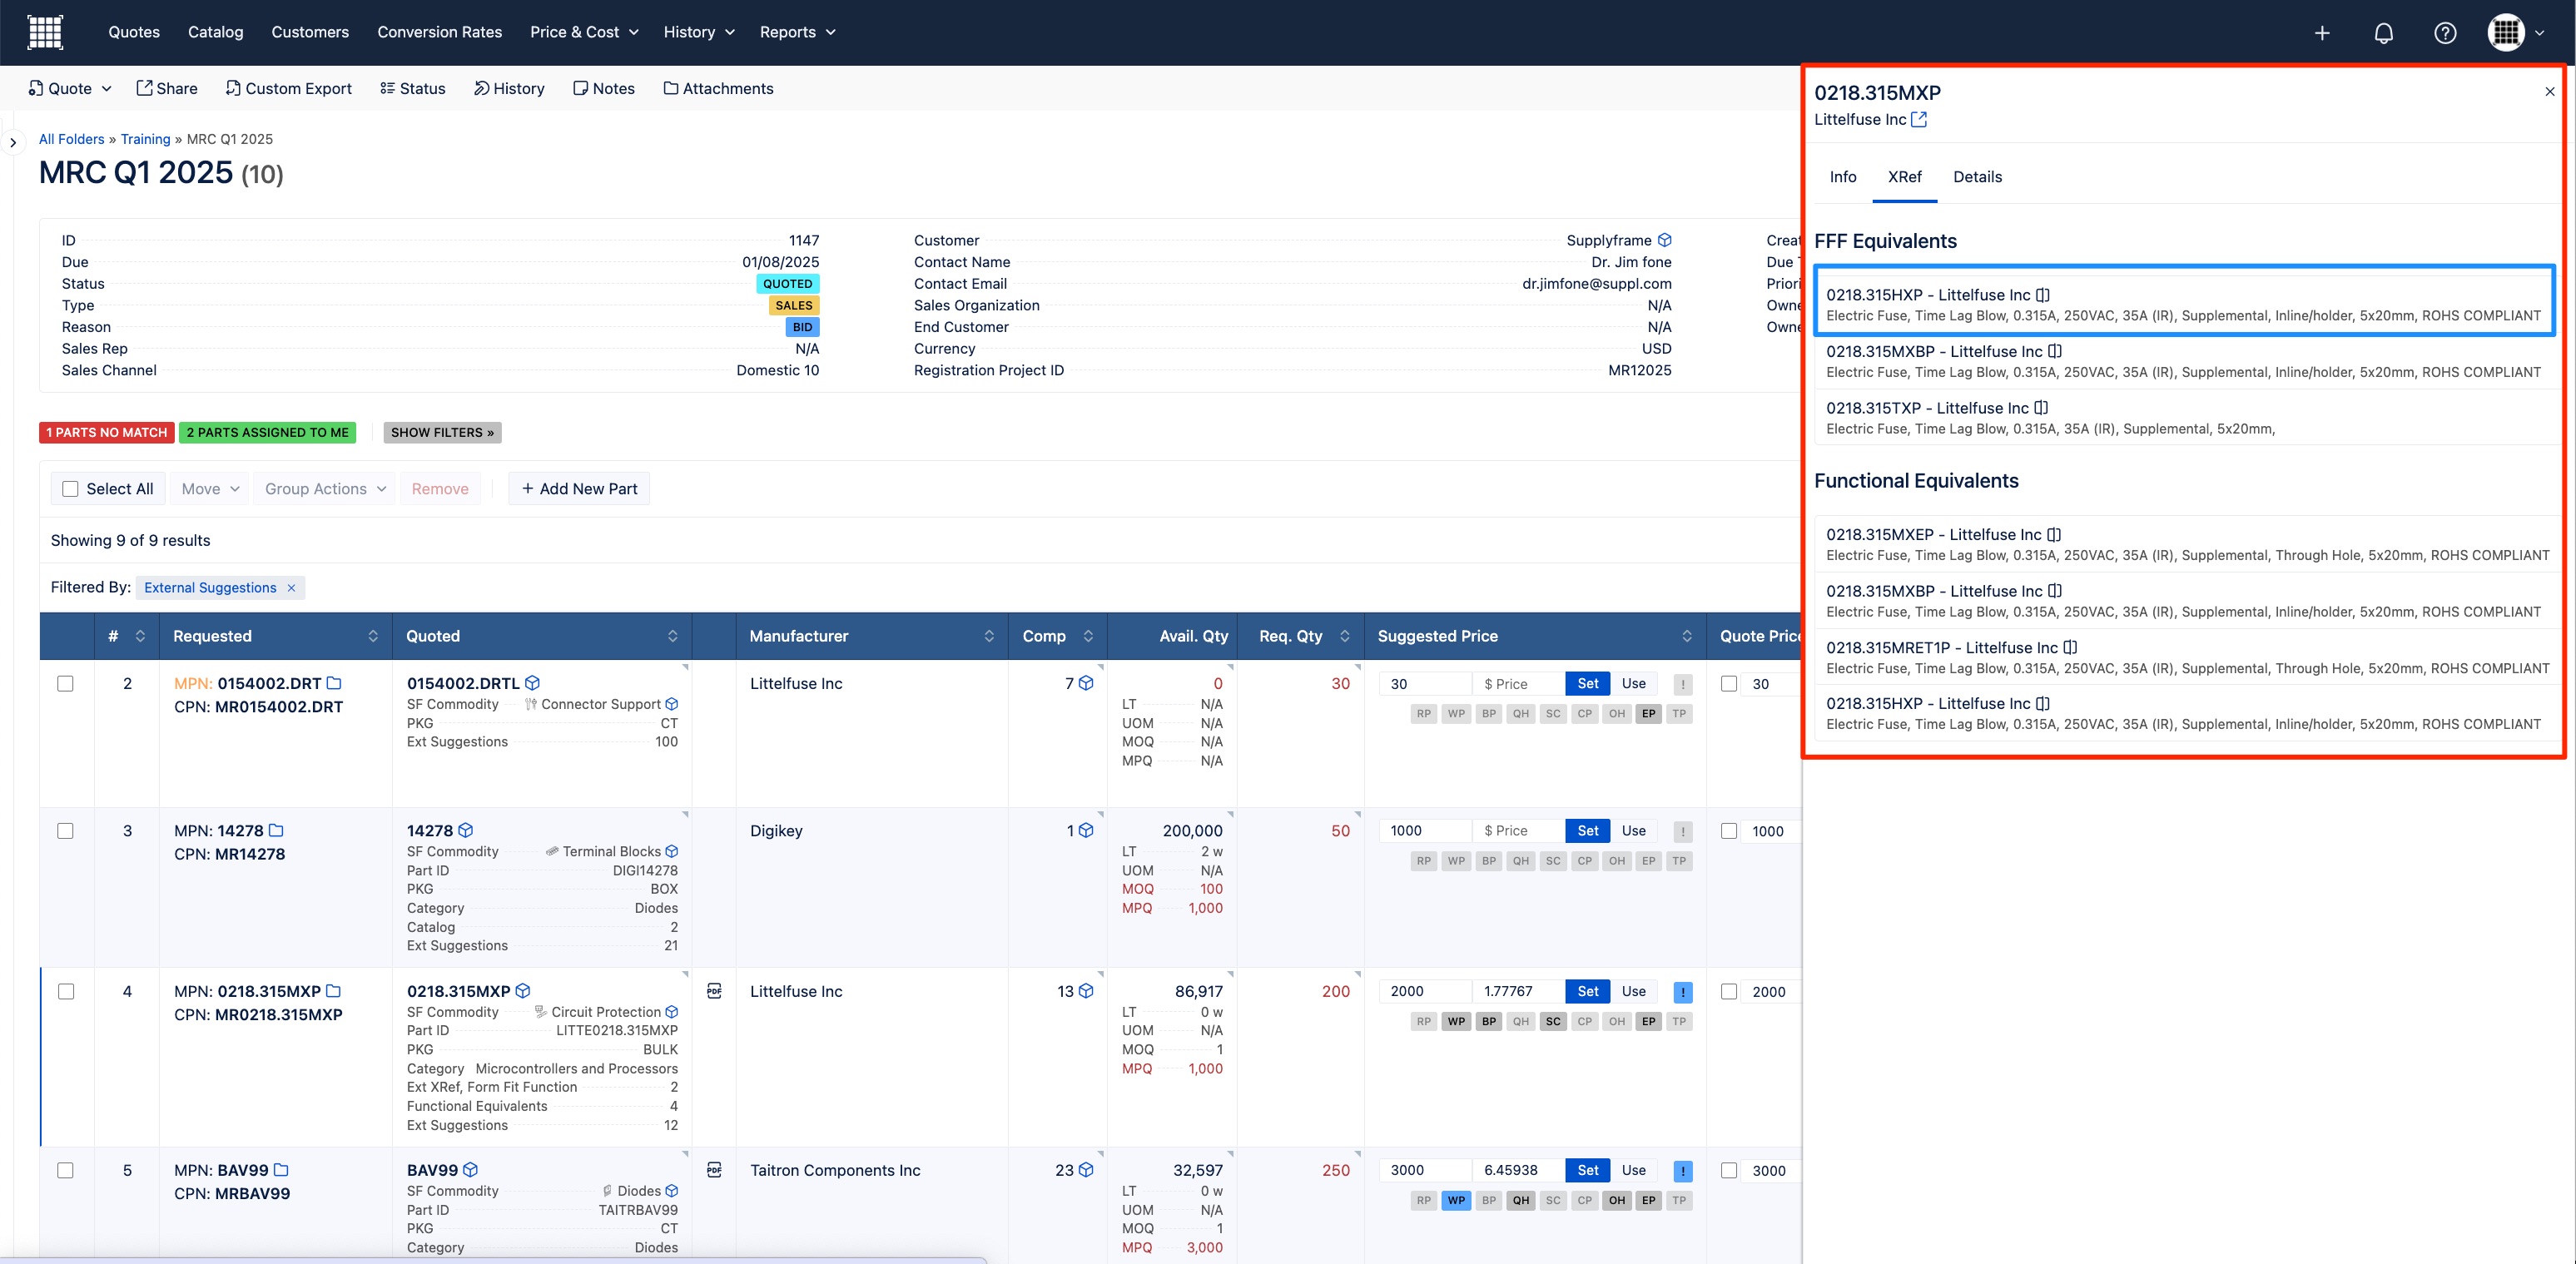Click cube icon beside quoted 14278
This screenshot has height=1264, width=2576.
[465, 830]
